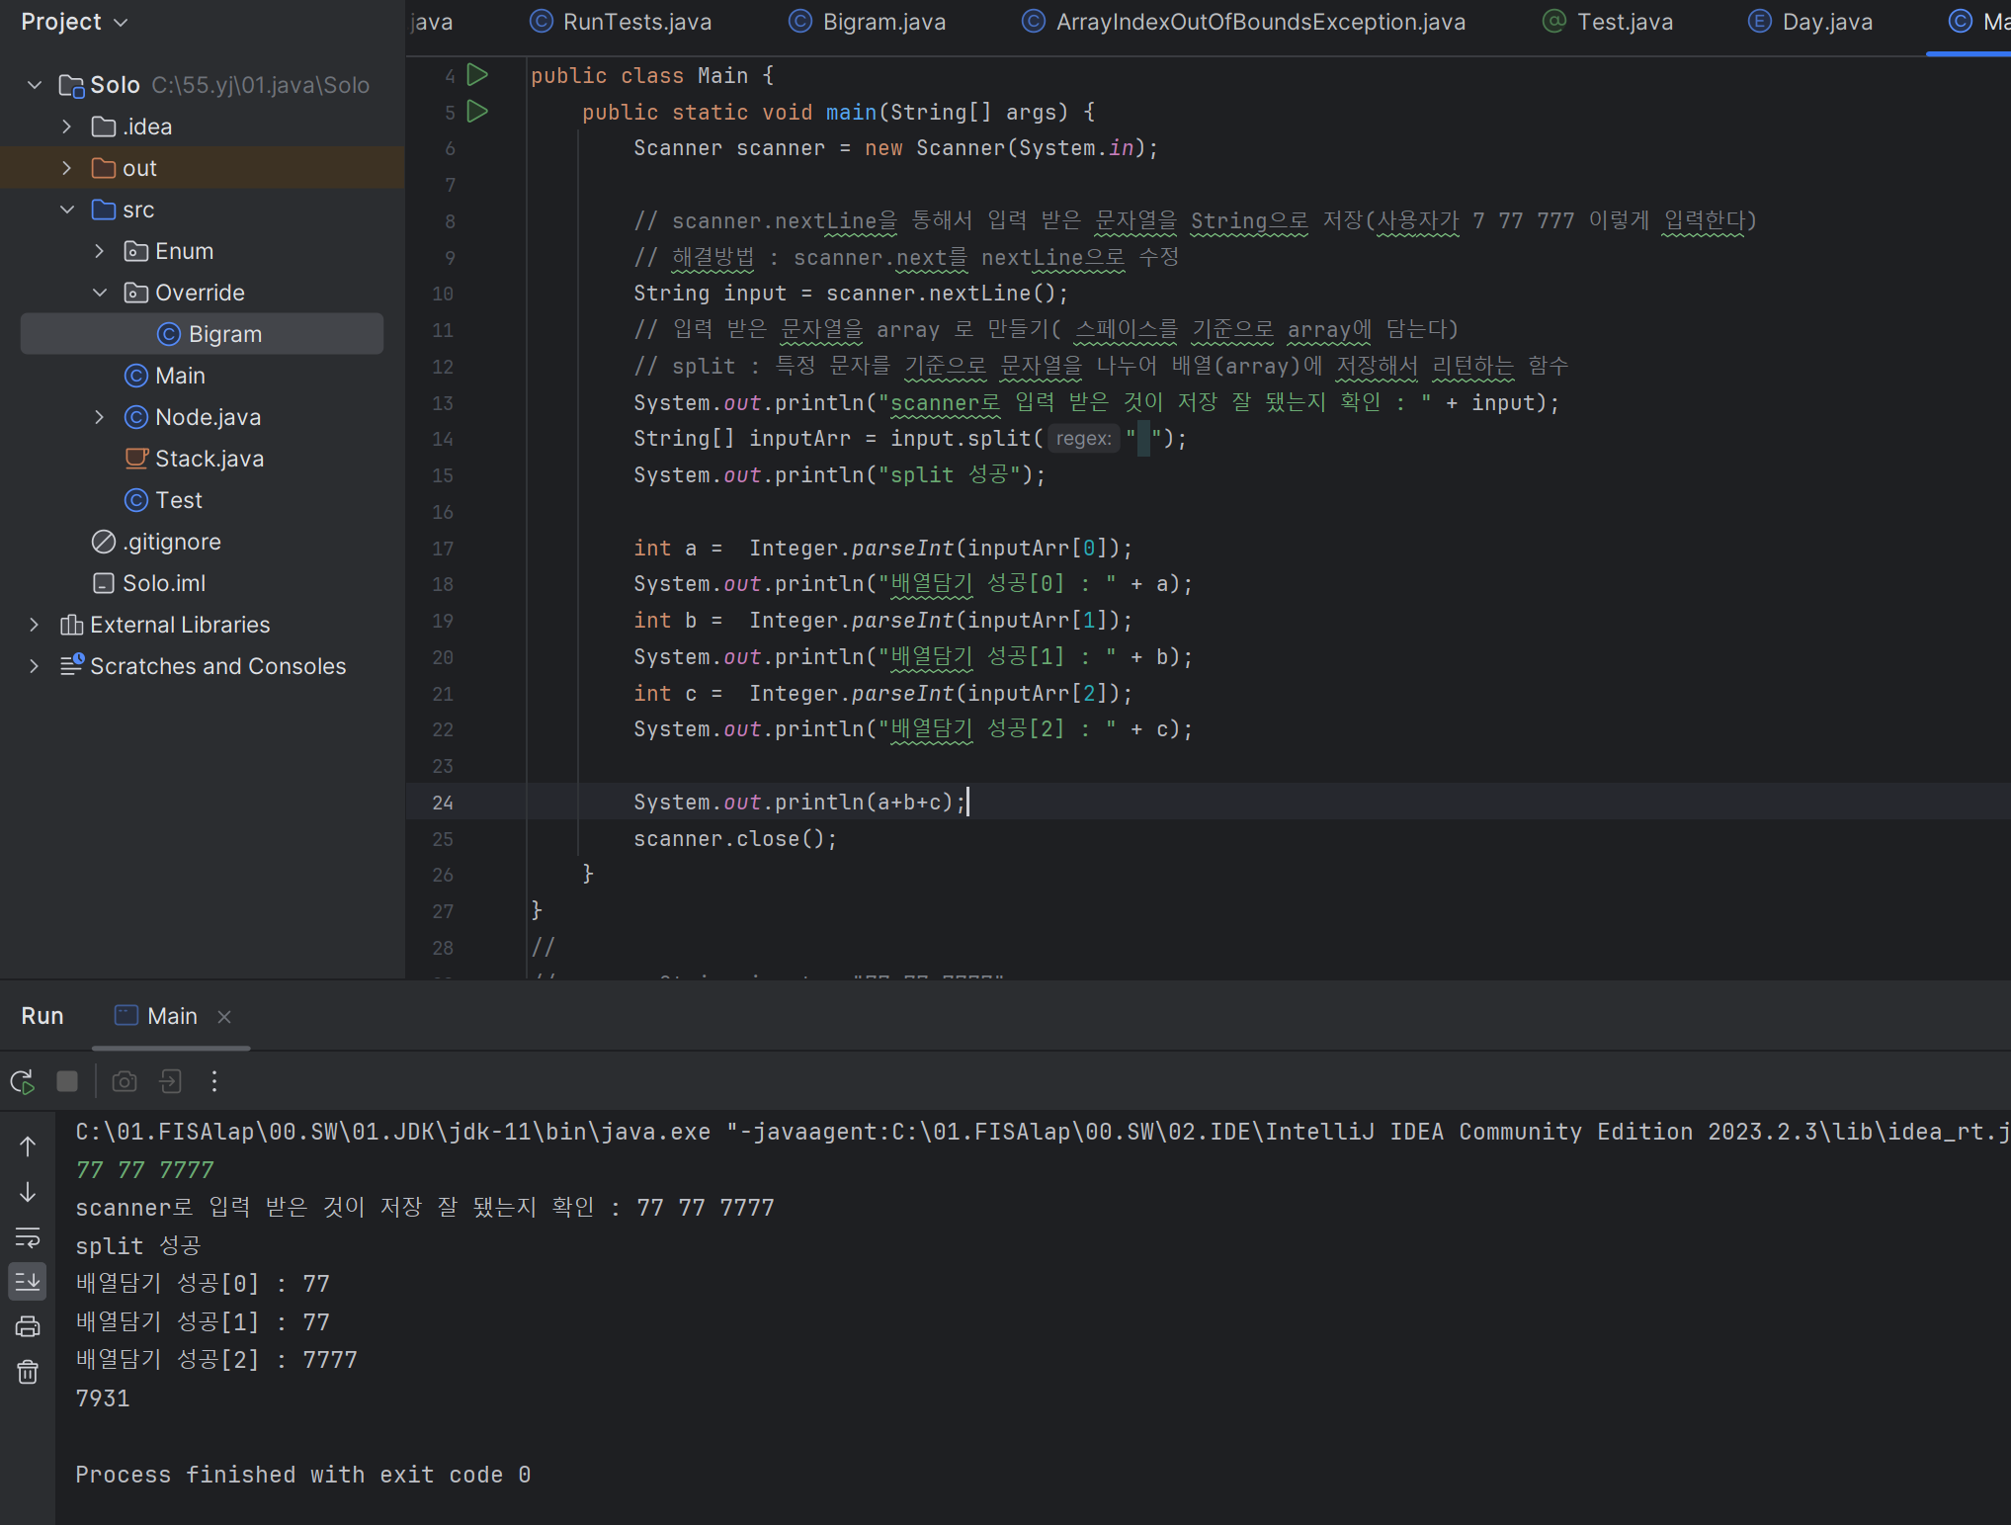The width and height of the screenshot is (2011, 1525).
Task: Click the Rerun Main icon
Action: tap(23, 1081)
